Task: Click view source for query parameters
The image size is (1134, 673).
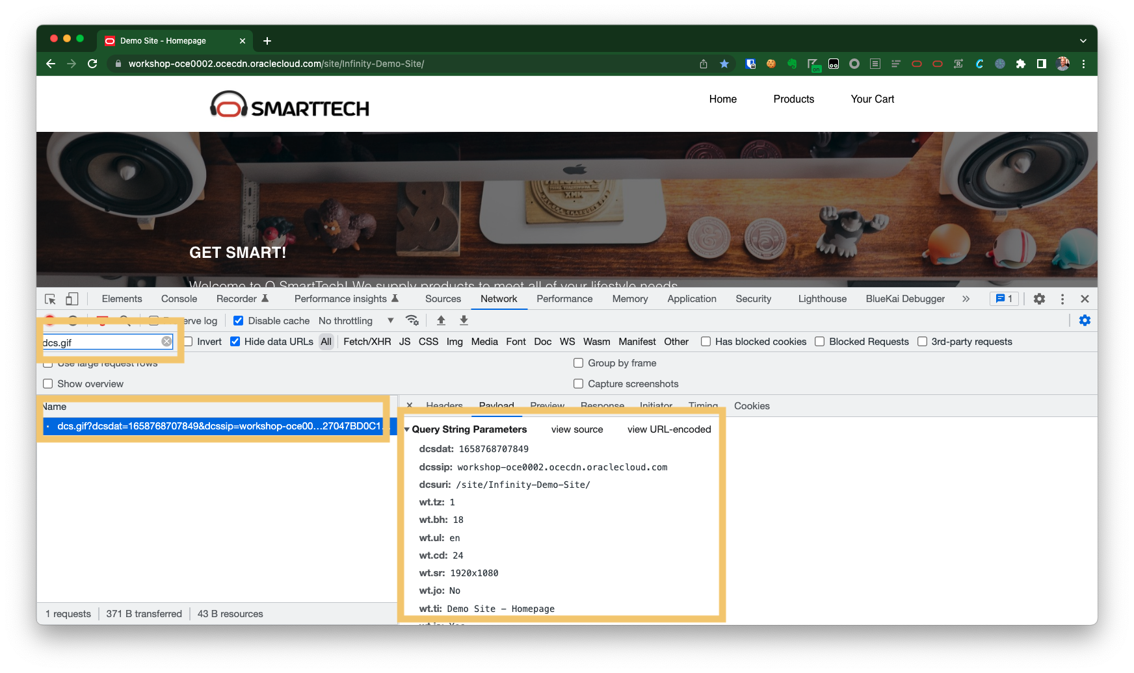Action: point(577,429)
